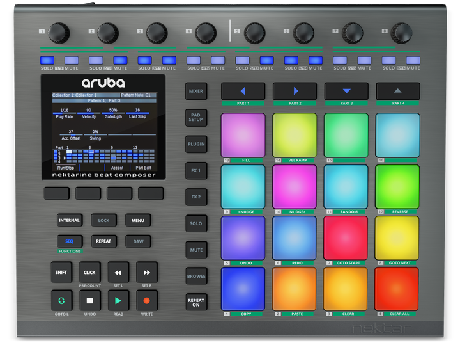Click the right arrow PART 2 button
460x345 pixels.
click(295, 91)
